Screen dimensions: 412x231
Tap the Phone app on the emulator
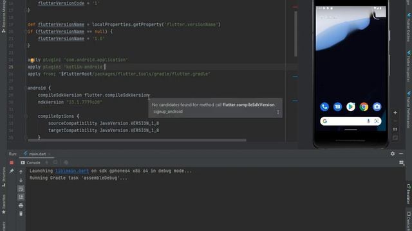pyautogui.click(x=324, y=107)
